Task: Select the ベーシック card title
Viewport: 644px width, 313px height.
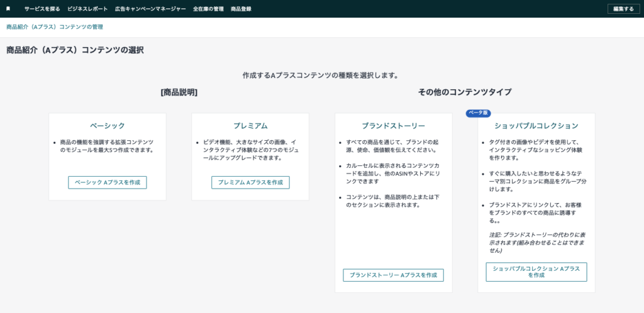Action: coord(107,126)
